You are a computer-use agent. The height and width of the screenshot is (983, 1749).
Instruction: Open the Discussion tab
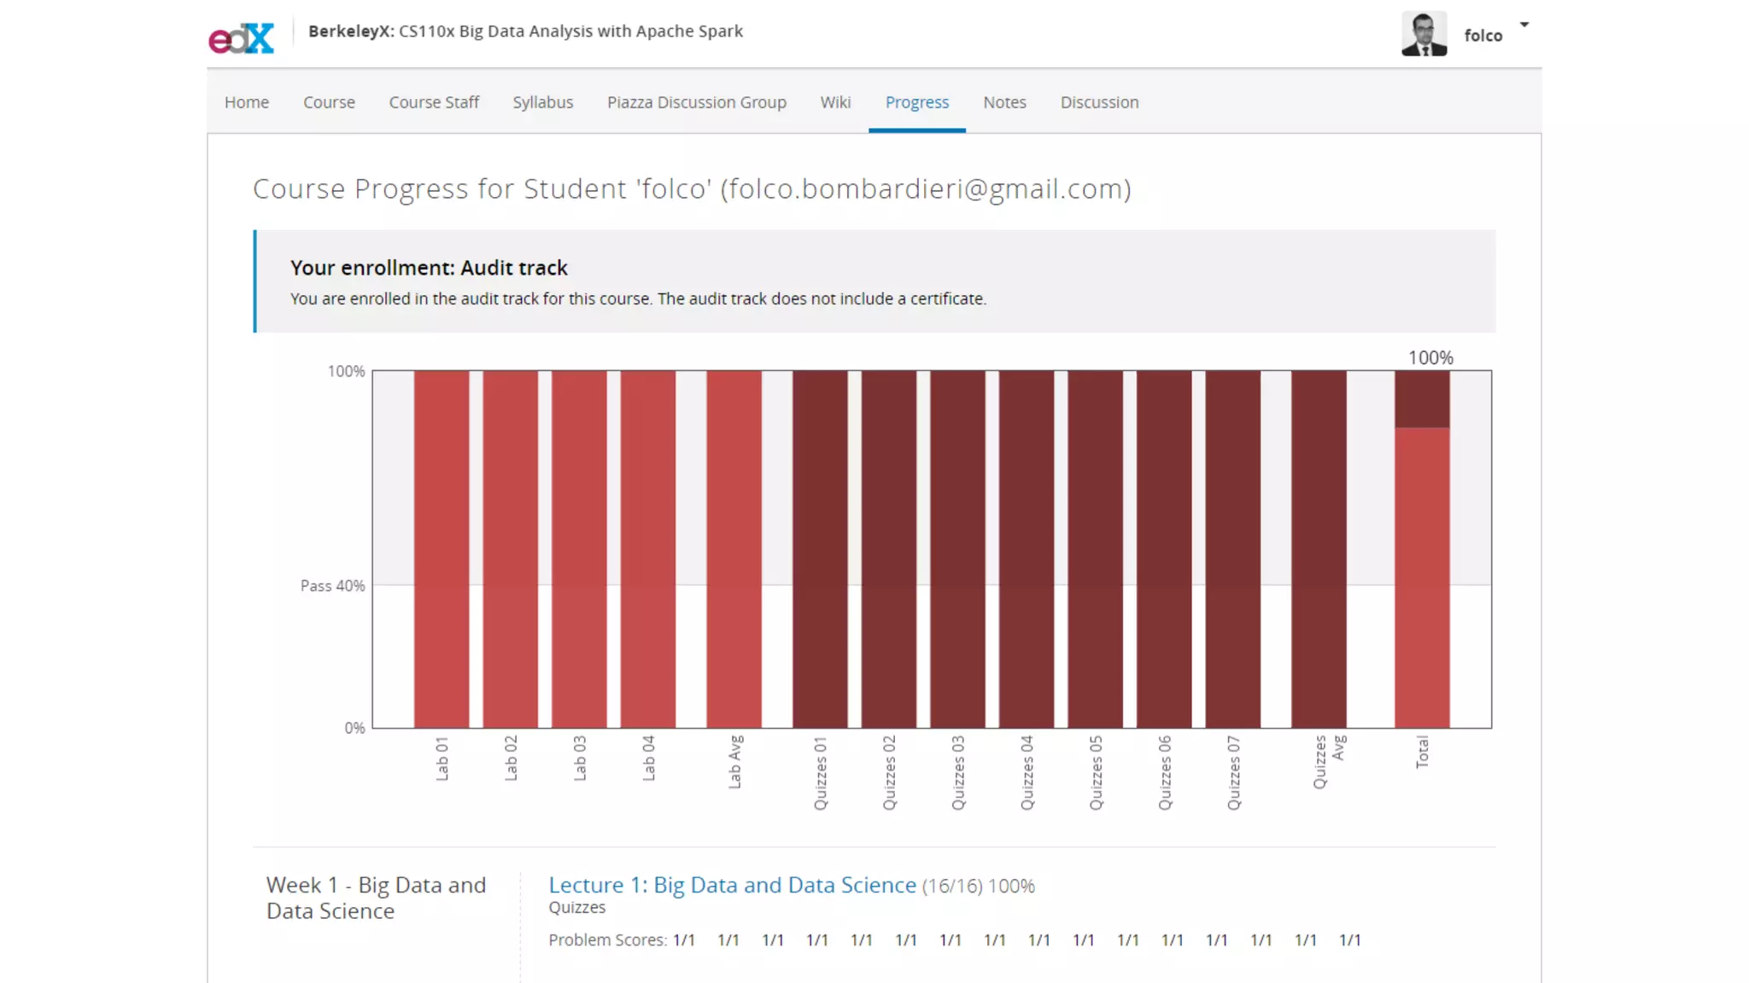pos(1099,102)
